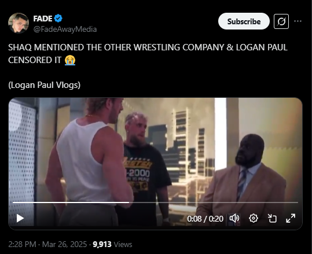
Task: Mute the video using the speaker icon
Action: point(234,218)
